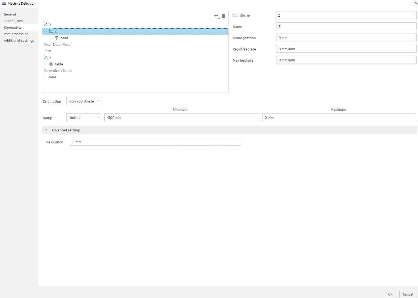Click the selected Z tree row
Viewport: 418px width, 298px height.
coord(135,31)
